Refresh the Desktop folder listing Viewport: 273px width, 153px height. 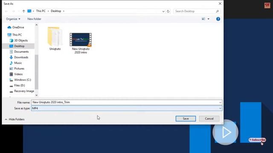pos(168,11)
